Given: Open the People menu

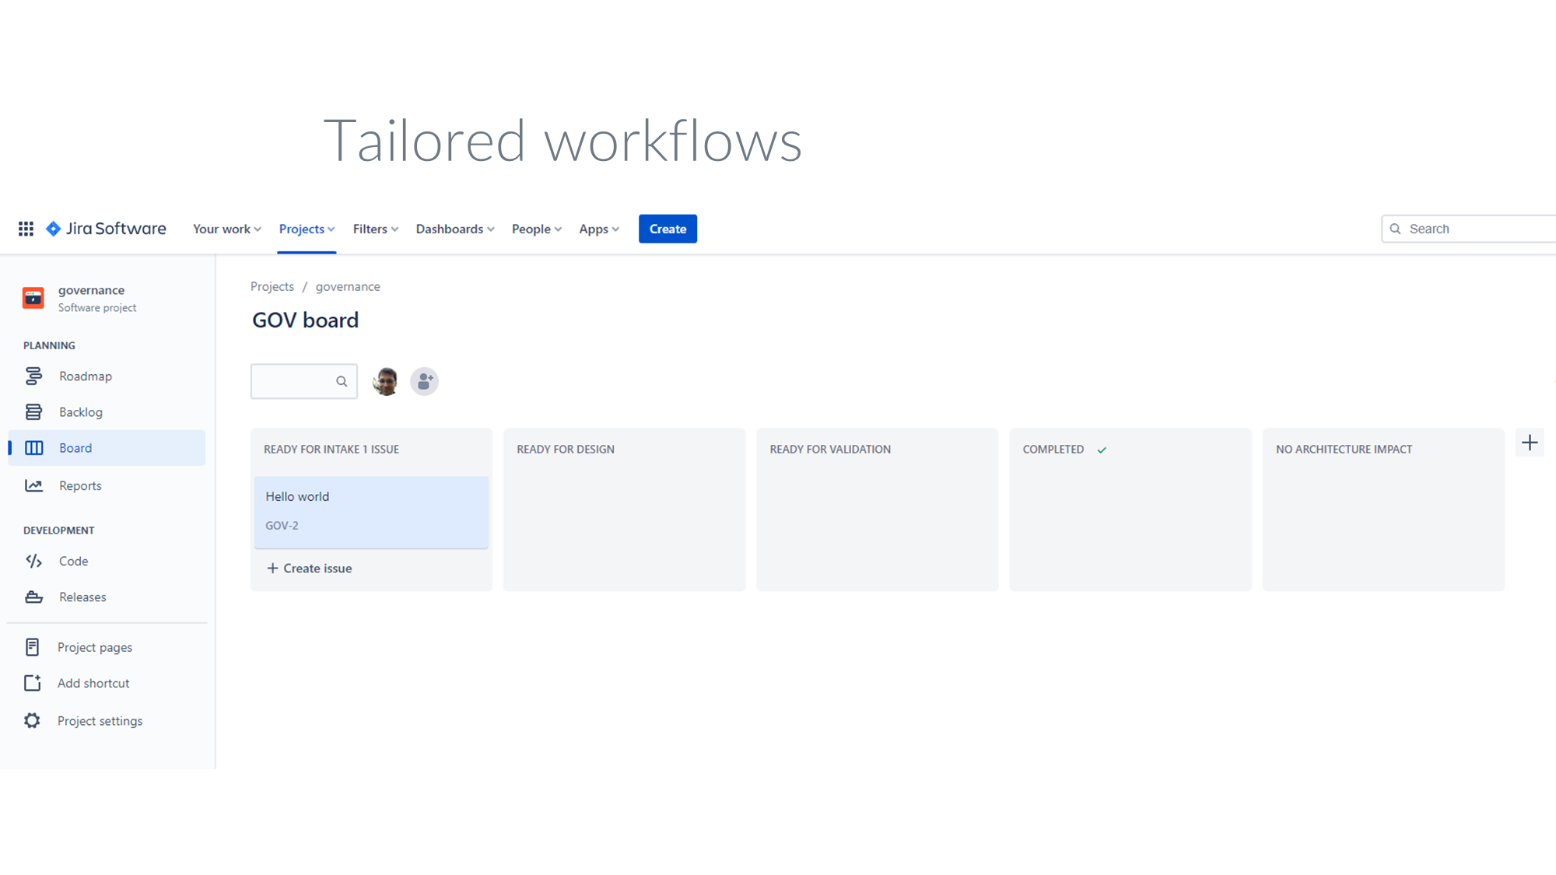Looking at the screenshot, I should (536, 229).
